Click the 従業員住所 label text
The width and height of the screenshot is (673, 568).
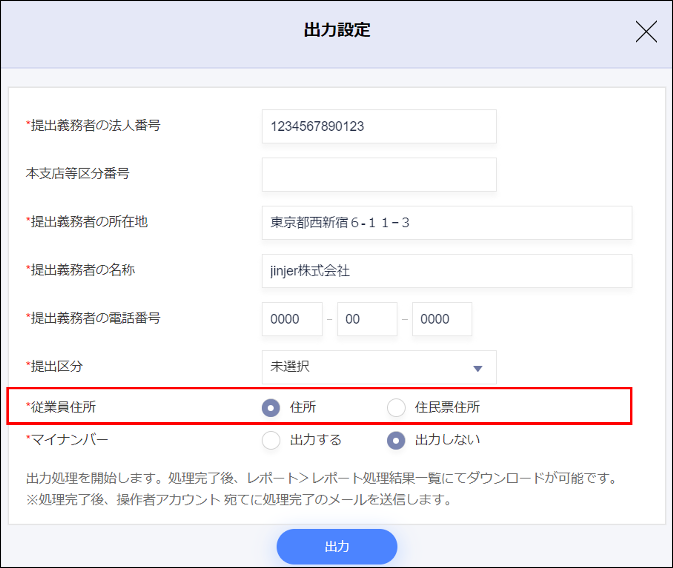click(x=63, y=407)
